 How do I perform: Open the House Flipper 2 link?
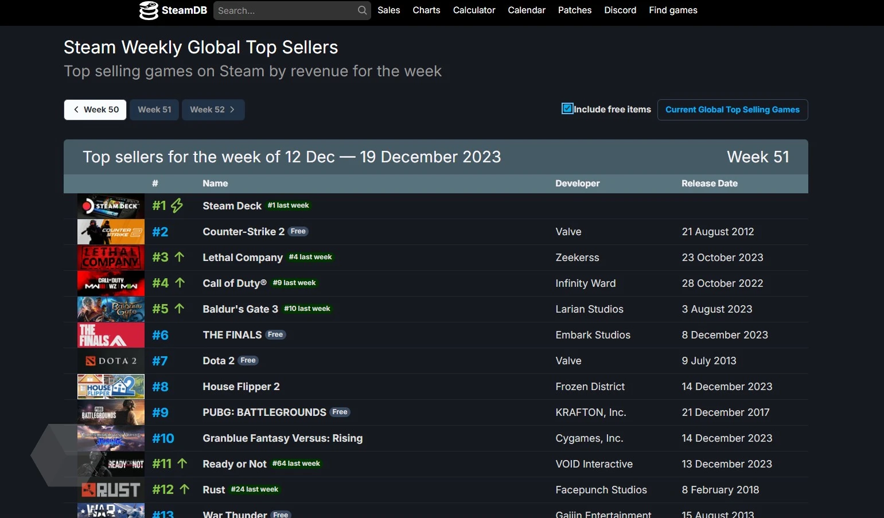241,387
